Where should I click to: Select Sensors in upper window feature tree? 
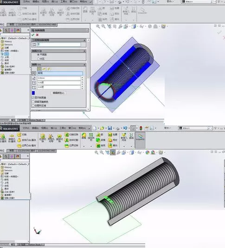pyautogui.click(x=8, y=44)
